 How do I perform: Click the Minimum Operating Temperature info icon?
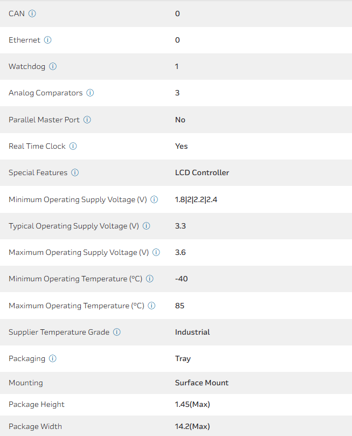(150, 279)
